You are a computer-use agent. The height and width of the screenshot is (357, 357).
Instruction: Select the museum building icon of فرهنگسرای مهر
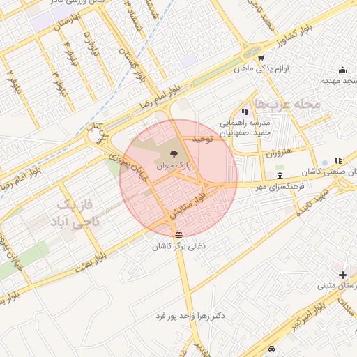tap(280, 176)
